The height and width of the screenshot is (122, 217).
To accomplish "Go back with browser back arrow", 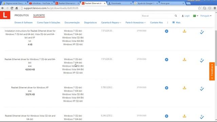I will point(3,8).
